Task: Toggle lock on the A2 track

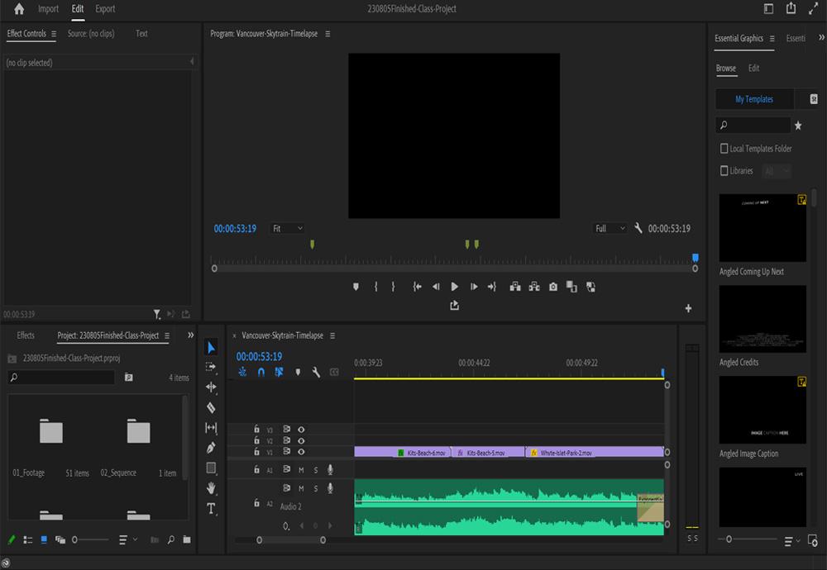Action: click(256, 503)
